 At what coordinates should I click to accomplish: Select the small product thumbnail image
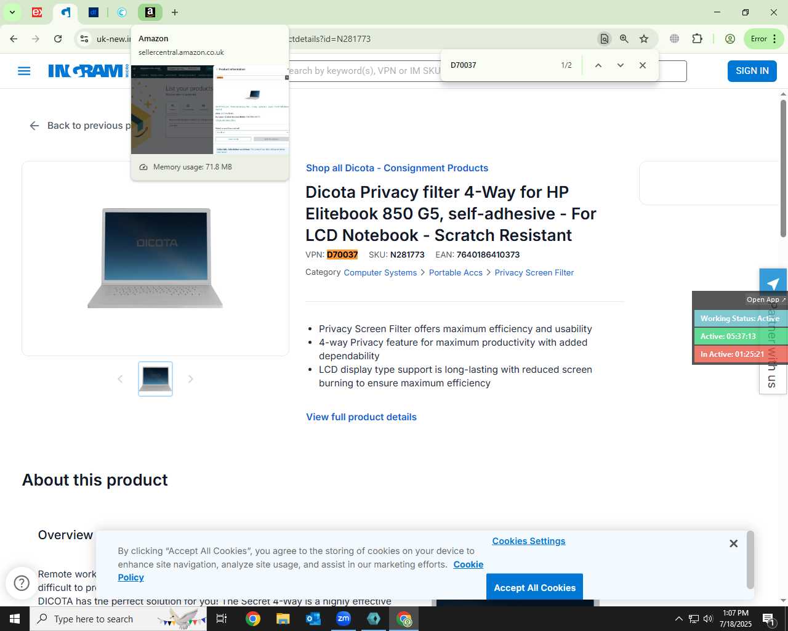tap(155, 379)
